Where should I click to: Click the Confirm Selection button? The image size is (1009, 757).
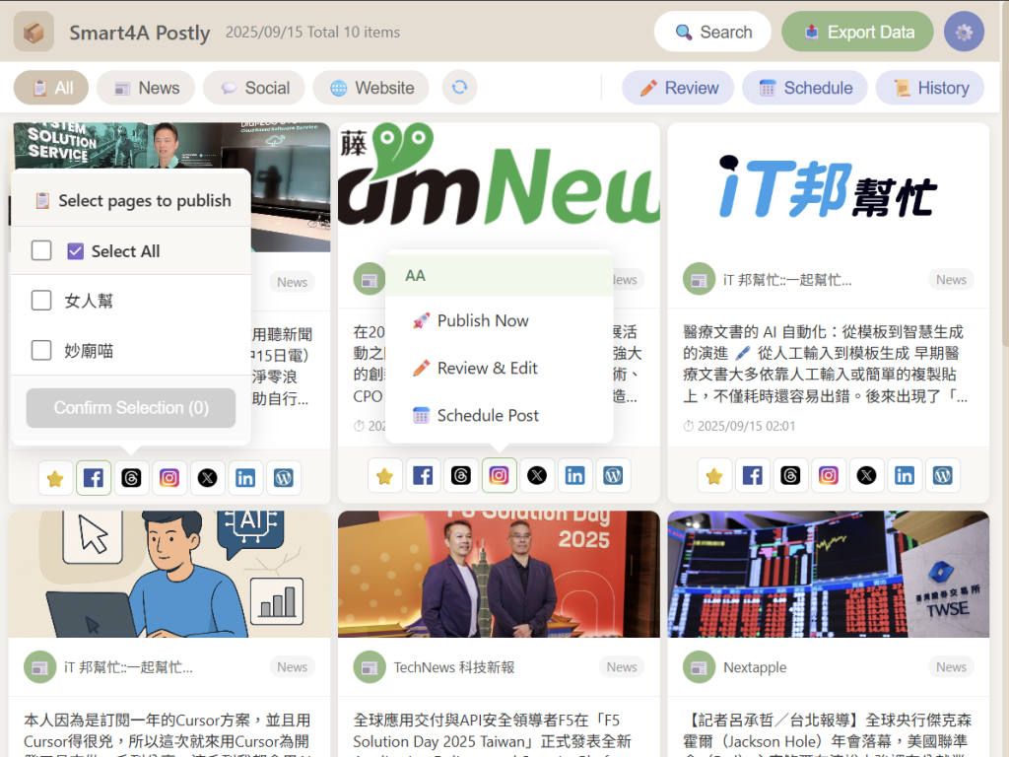[x=131, y=408]
